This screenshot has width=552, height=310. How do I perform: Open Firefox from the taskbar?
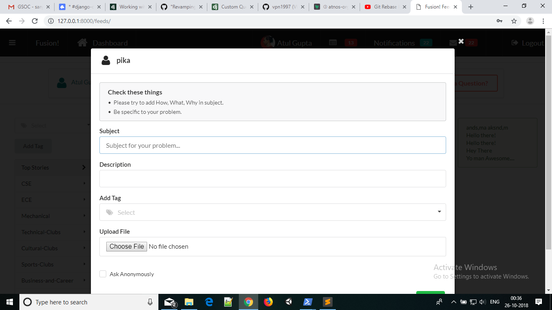[x=268, y=302]
